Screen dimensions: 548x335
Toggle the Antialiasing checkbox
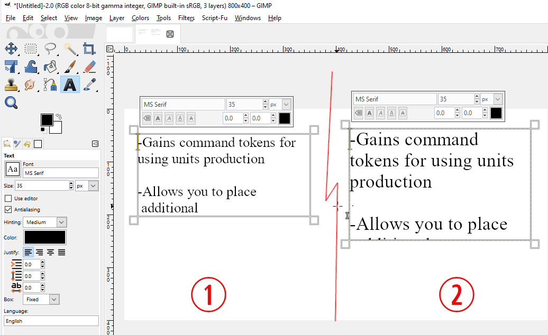pos(8,209)
